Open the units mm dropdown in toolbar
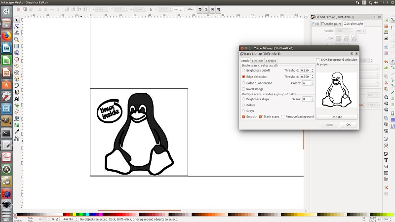The height and width of the screenshot is (222, 395). (178, 9)
